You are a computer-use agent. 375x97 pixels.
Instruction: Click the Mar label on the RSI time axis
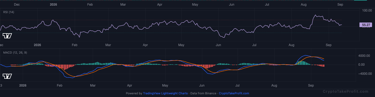click(108, 45)
